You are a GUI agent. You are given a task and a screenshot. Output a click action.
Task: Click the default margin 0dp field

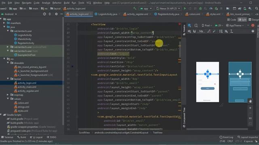201,31
